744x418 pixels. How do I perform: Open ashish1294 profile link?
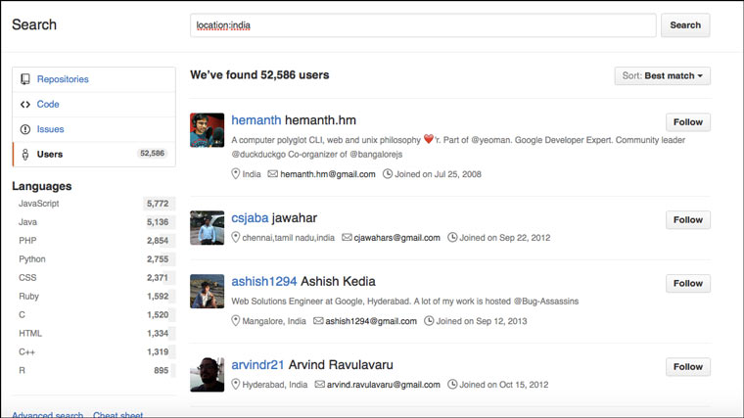pos(264,281)
